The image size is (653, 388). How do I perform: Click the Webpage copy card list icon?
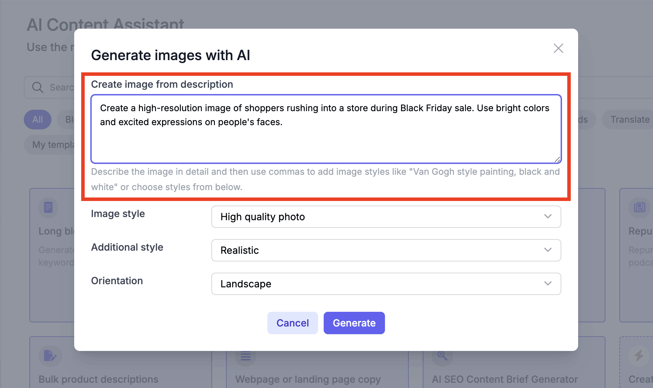246,356
